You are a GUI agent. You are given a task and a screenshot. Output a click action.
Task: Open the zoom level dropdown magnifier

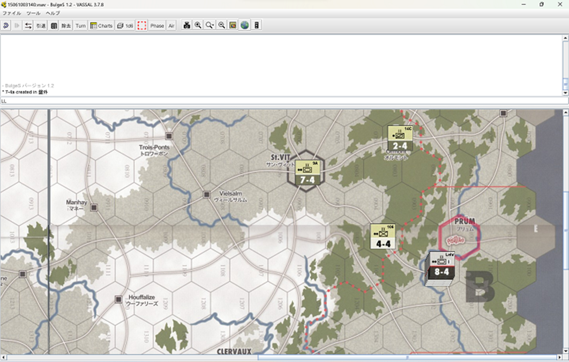tap(209, 25)
